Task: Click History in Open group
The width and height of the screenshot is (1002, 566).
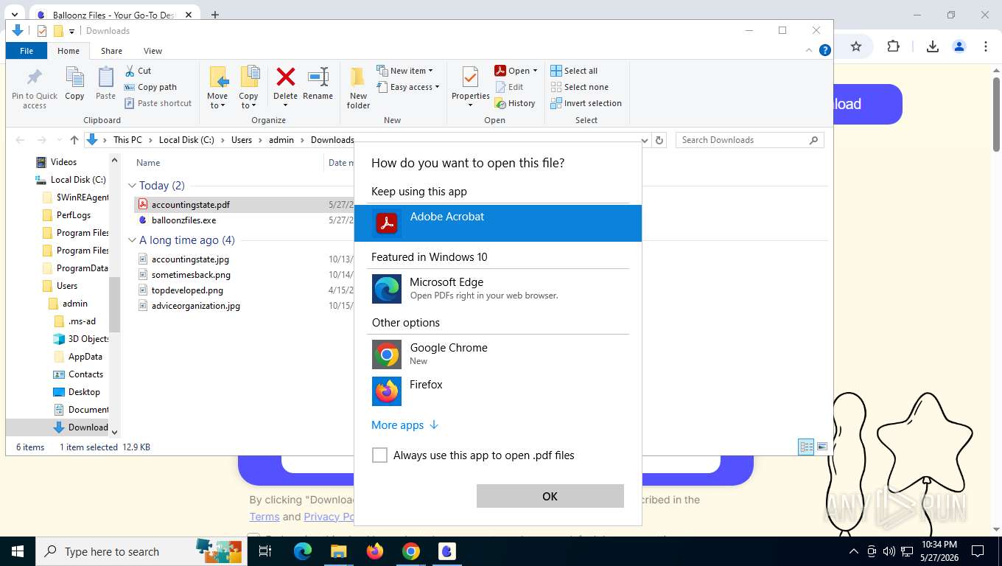Action: (515, 103)
